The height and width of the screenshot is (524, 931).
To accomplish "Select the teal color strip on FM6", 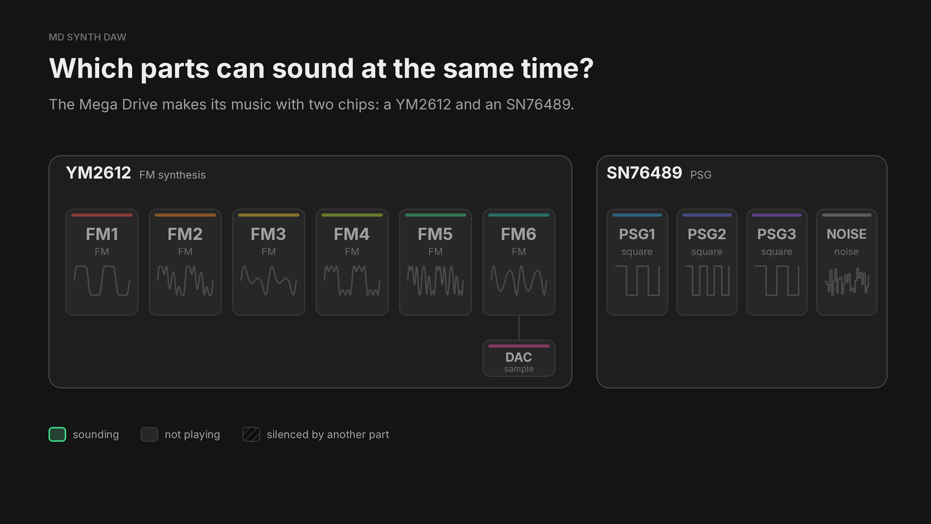I will click(x=519, y=215).
